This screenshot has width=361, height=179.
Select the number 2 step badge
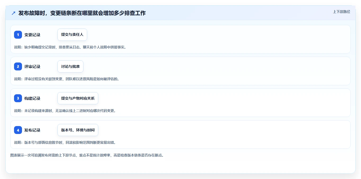point(18,66)
